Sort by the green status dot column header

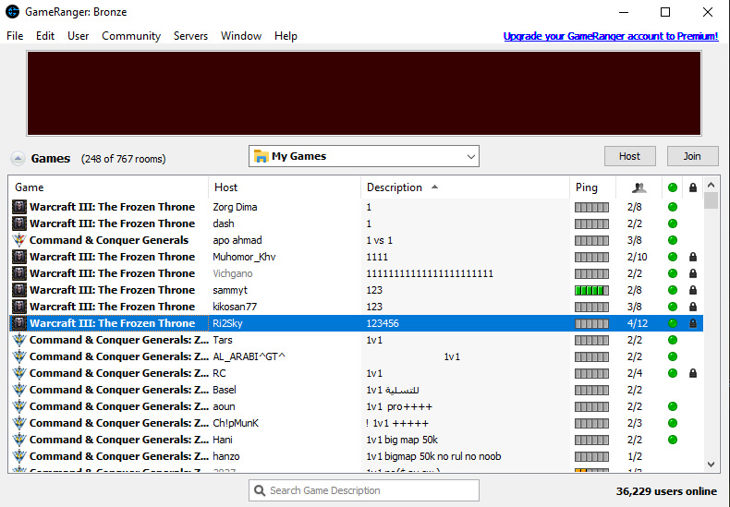point(673,187)
